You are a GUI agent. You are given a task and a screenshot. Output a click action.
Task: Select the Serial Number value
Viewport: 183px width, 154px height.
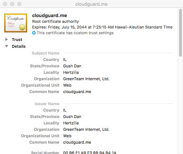click(90, 153)
